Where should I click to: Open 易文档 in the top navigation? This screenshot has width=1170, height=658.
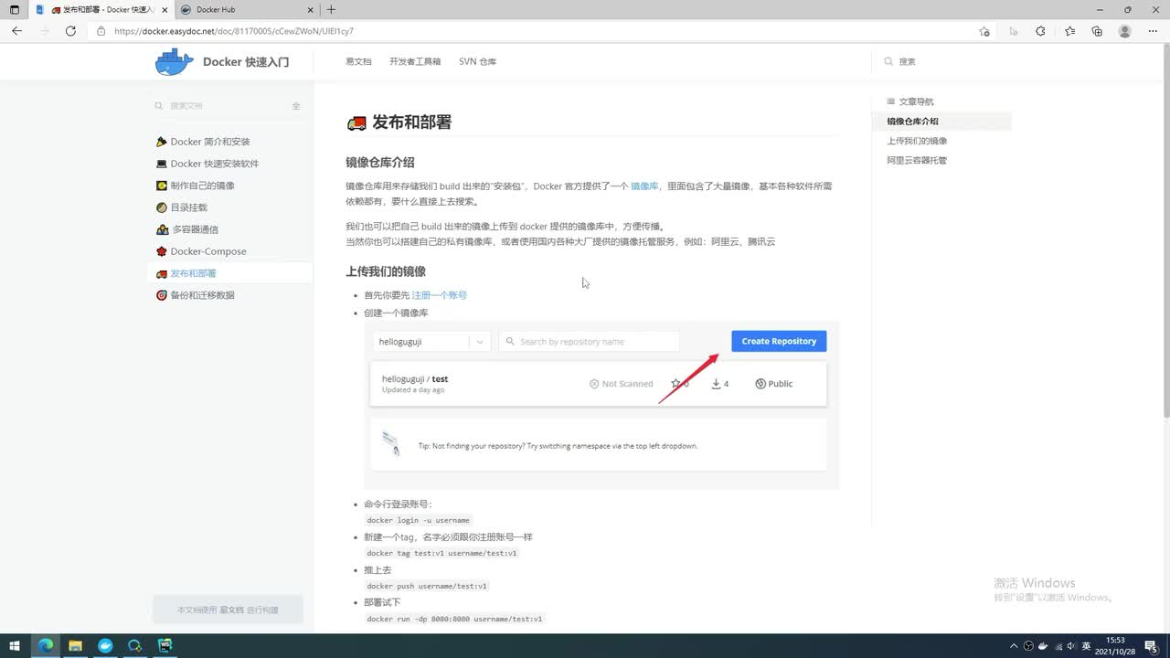click(358, 61)
